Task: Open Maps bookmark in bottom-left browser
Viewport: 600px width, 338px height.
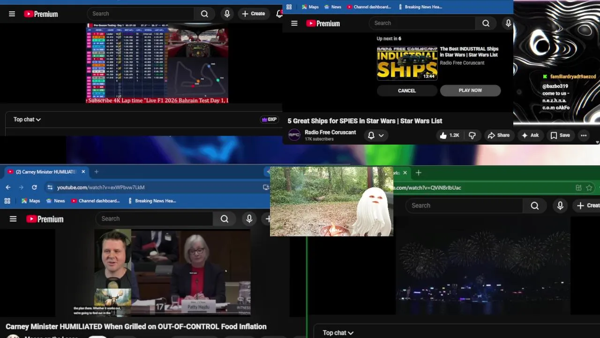Action: tap(30, 201)
